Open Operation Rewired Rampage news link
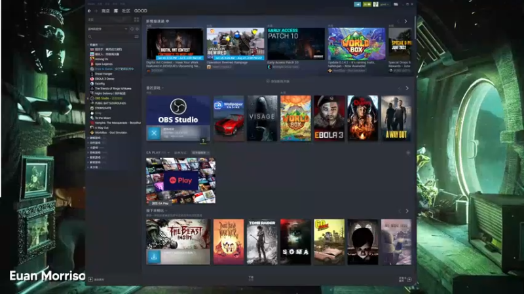The image size is (524, 294). click(229, 62)
